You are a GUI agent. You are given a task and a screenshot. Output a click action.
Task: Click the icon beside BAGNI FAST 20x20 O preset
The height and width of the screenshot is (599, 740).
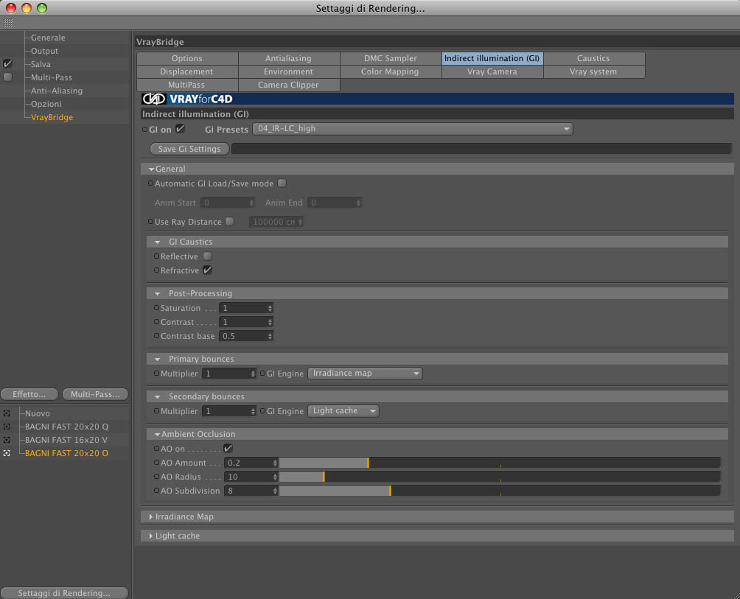pyautogui.click(x=7, y=453)
